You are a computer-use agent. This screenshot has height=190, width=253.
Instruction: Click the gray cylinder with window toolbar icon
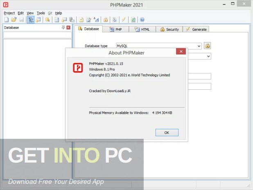[72, 20]
